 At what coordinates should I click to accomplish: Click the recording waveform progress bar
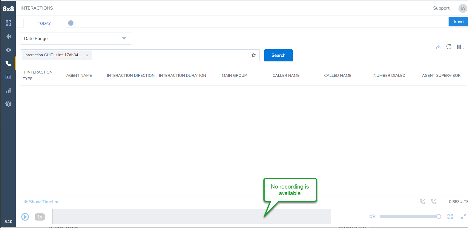191,216
